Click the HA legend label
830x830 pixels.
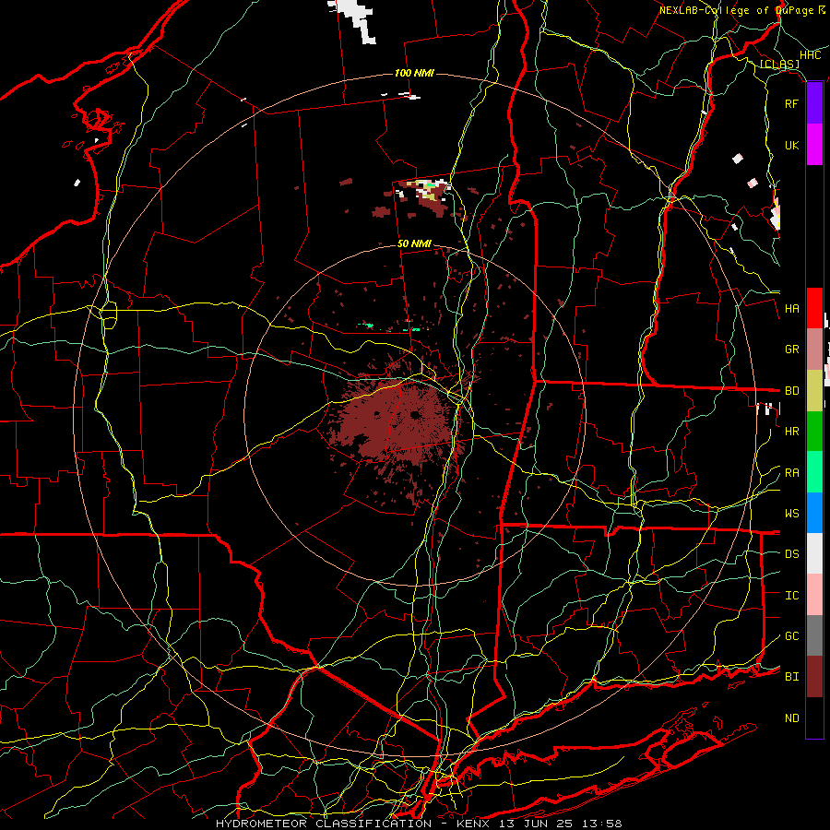click(x=792, y=308)
